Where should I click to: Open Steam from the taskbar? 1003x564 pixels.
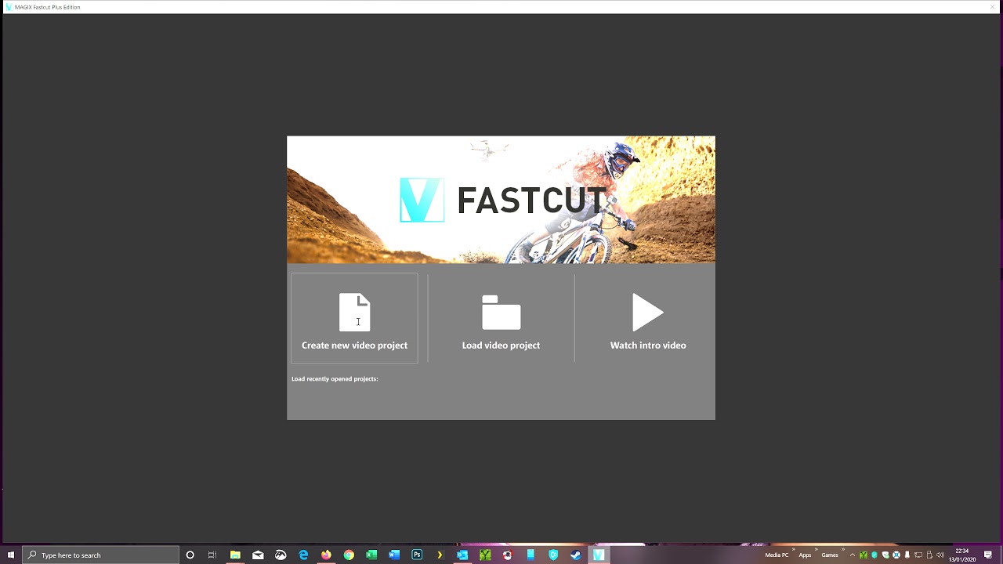point(576,555)
